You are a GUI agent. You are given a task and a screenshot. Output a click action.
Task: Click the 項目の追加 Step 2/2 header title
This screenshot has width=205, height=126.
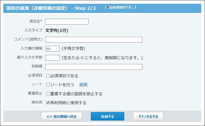coord(51,8)
